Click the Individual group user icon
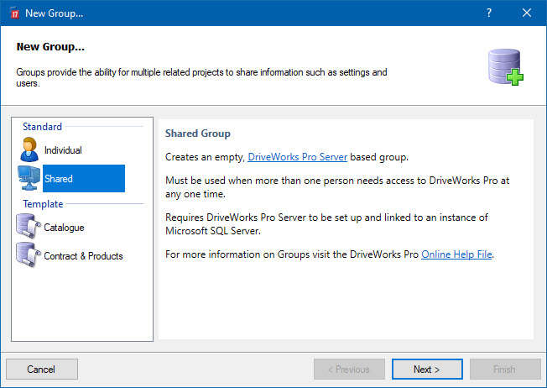The width and height of the screenshot is (547, 388). [29, 149]
